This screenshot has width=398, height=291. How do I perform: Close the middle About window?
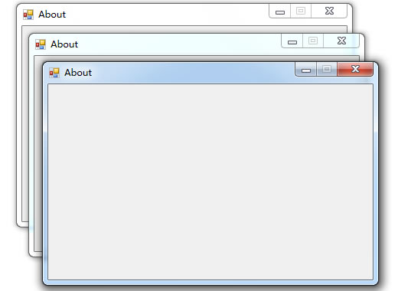tap(341, 41)
